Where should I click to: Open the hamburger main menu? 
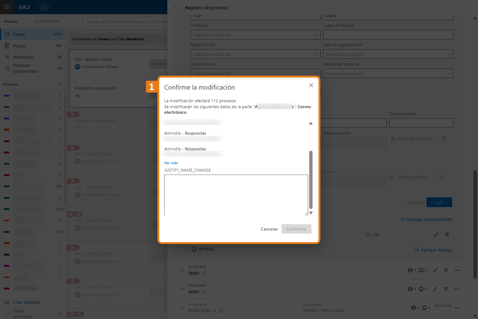pos(7,7)
